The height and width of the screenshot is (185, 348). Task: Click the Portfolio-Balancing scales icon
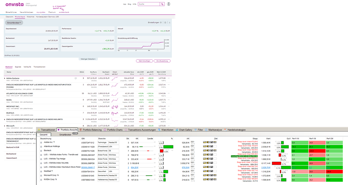click(x=81, y=130)
